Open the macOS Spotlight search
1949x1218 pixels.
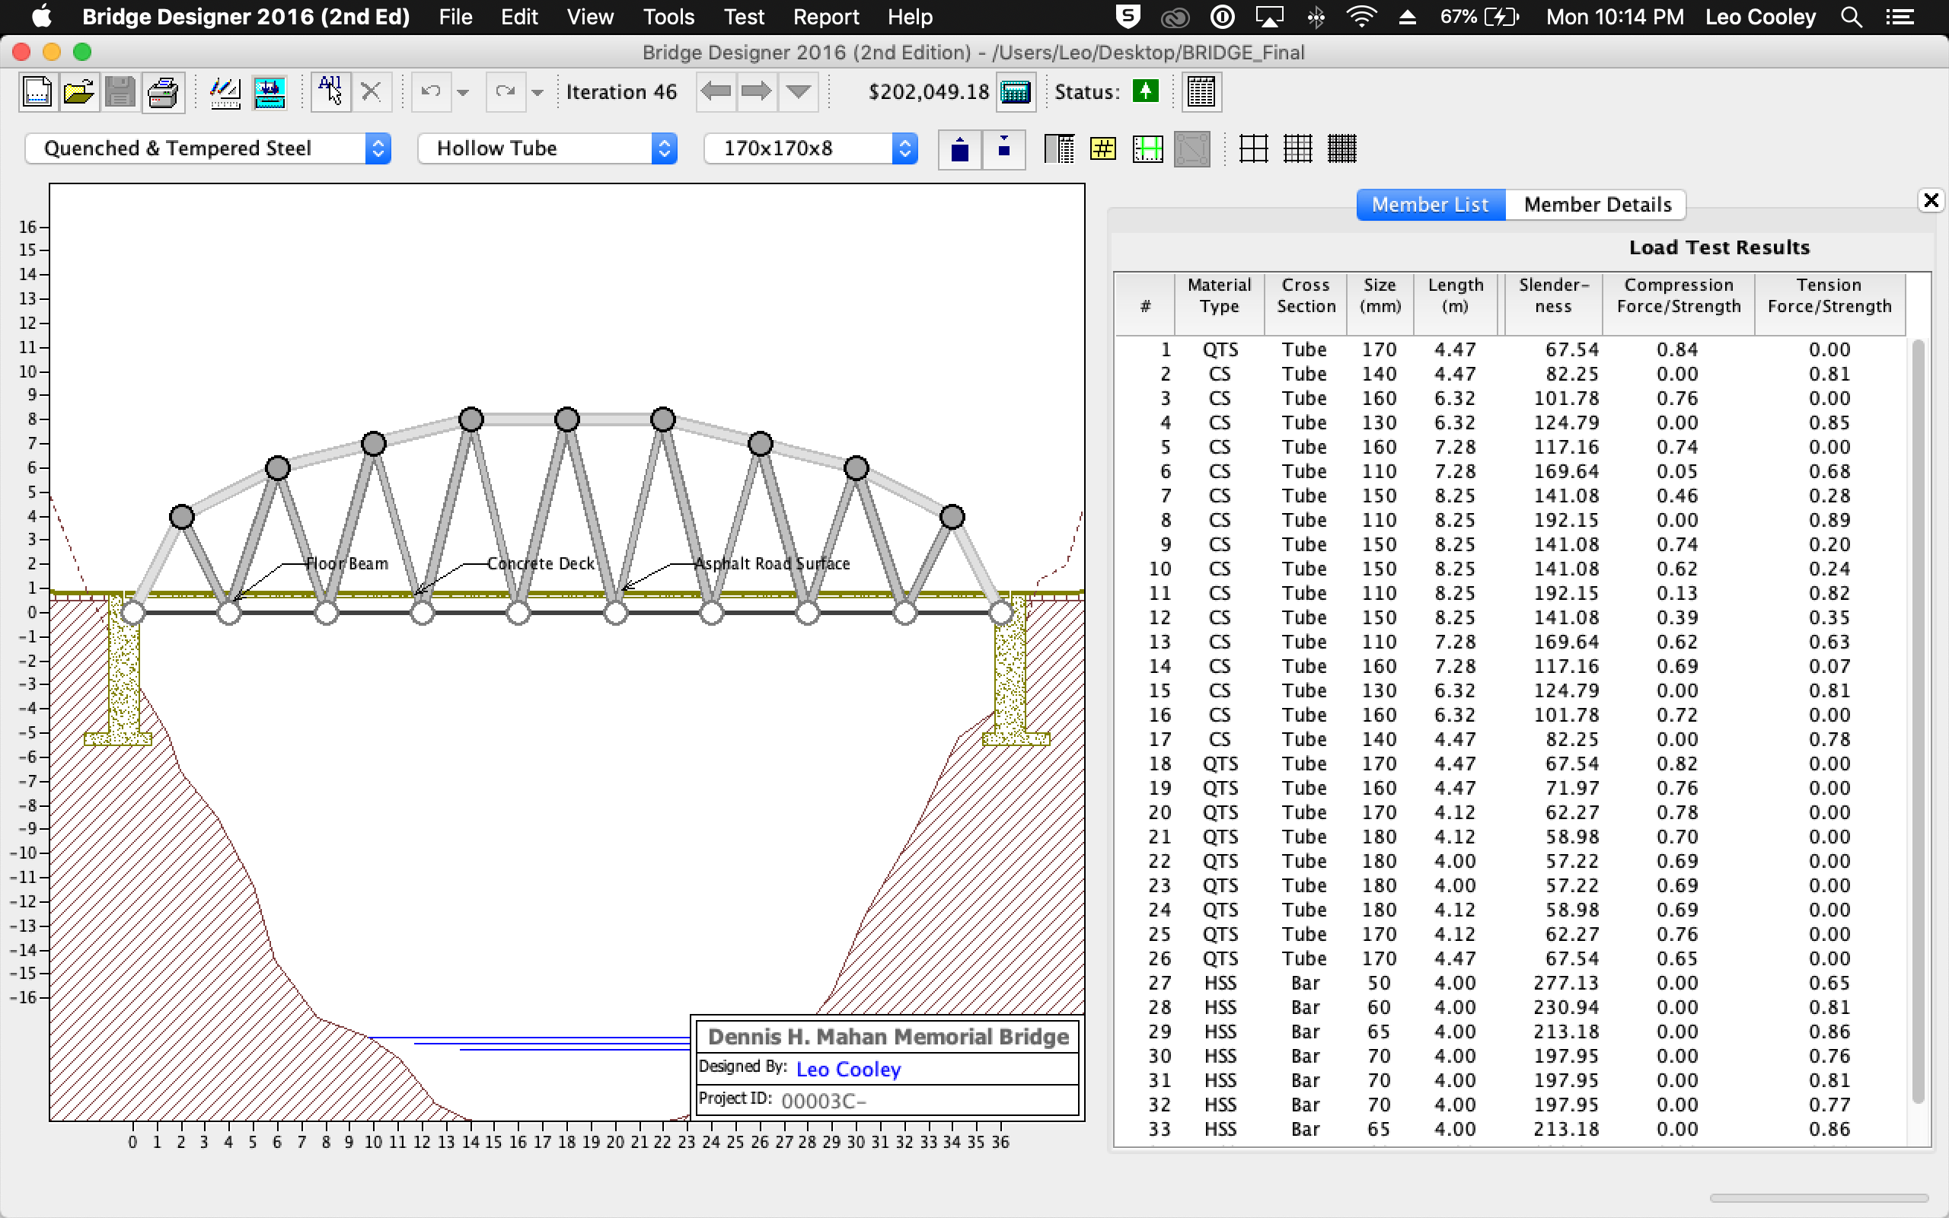[x=1851, y=17]
